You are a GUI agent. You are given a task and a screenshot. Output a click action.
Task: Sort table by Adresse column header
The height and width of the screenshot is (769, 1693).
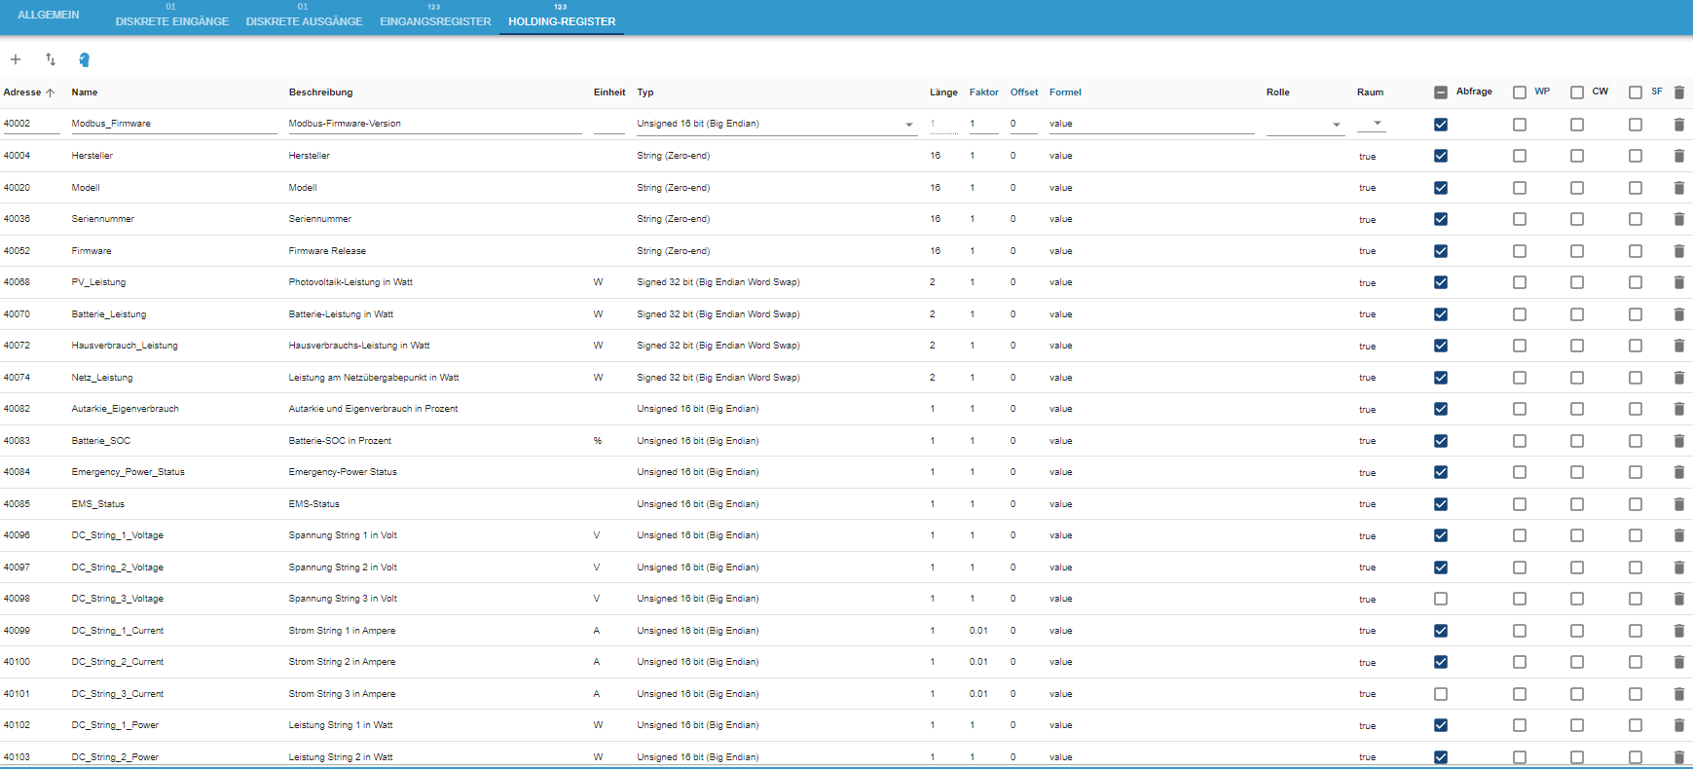point(28,92)
